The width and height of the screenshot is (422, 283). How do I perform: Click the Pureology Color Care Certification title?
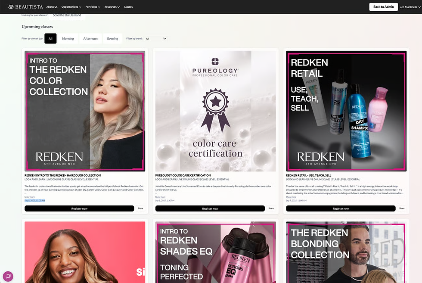(183, 175)
